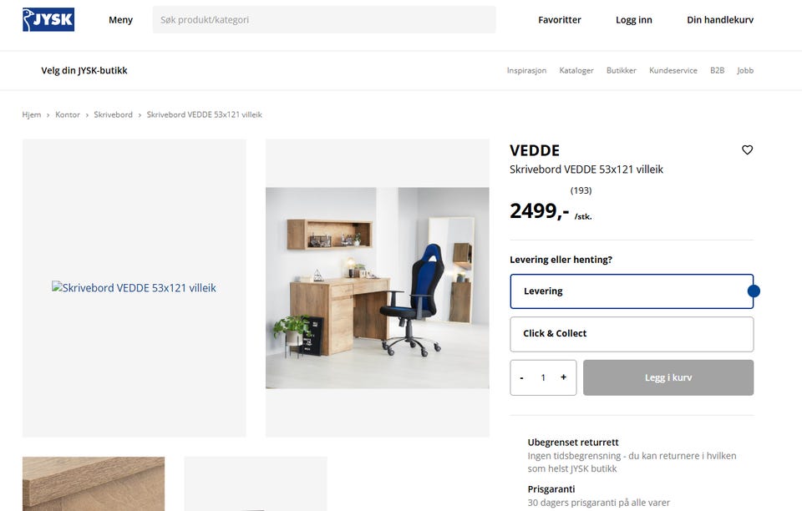The image size is (802, 511).
Task: Open Din handlekurv
Action: tap(720, 20)
